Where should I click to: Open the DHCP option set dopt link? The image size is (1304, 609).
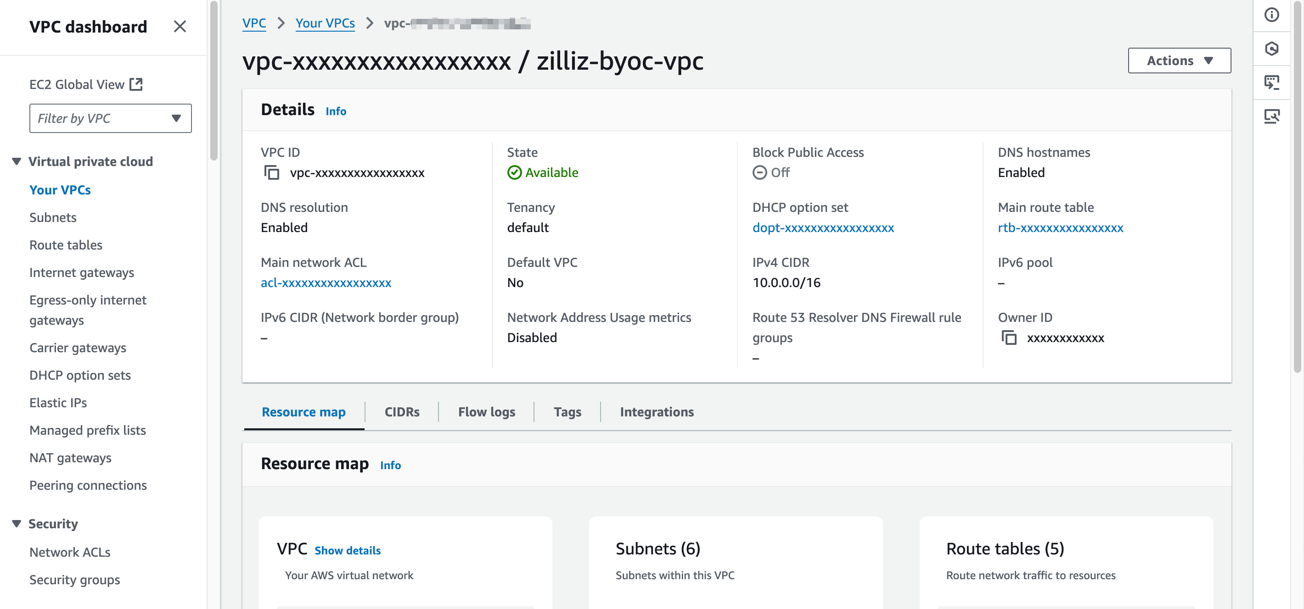click(823, 228)
